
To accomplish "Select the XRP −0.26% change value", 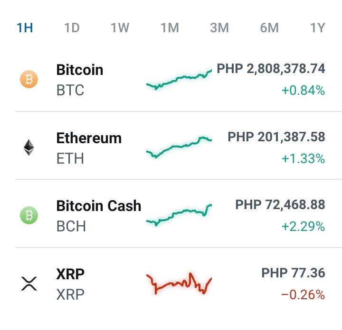I will 303,295.
